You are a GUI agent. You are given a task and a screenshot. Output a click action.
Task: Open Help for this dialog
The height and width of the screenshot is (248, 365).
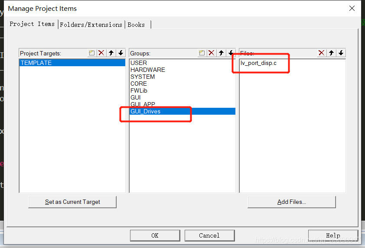click(x=333, y=235)
